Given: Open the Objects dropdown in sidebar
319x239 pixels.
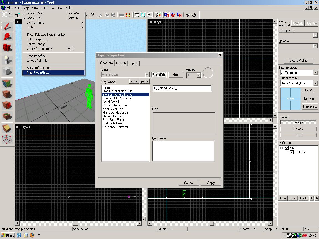Looking at the screenshot, I should click(x=315, y=46).
